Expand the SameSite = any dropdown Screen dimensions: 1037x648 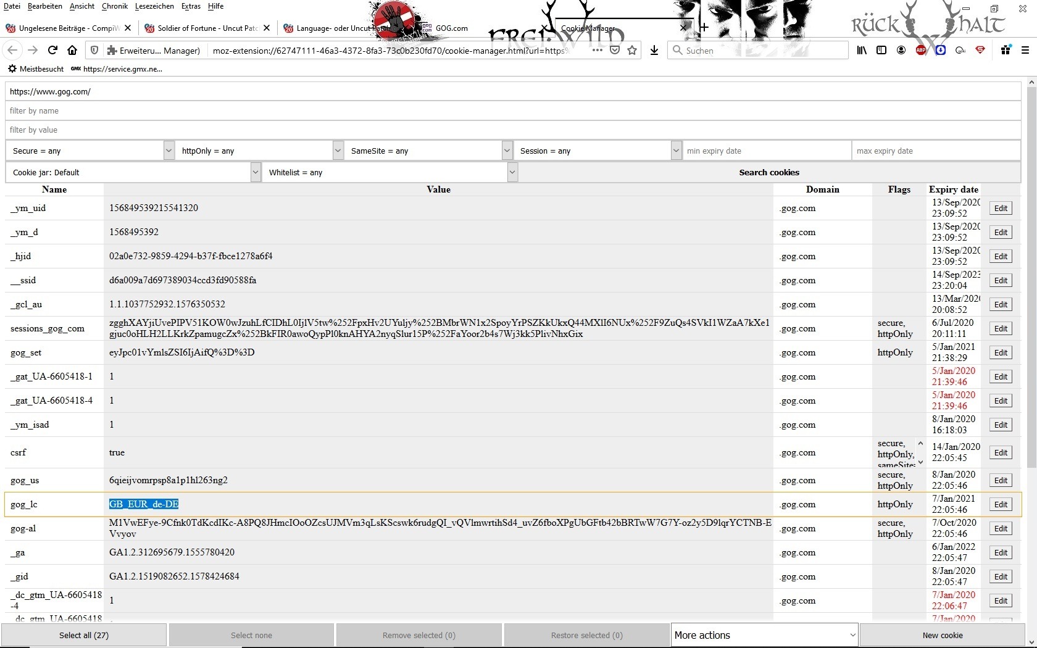[428, 151]
